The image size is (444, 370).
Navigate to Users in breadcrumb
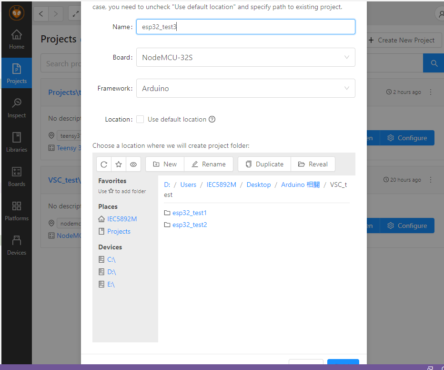tap(188, 185)
